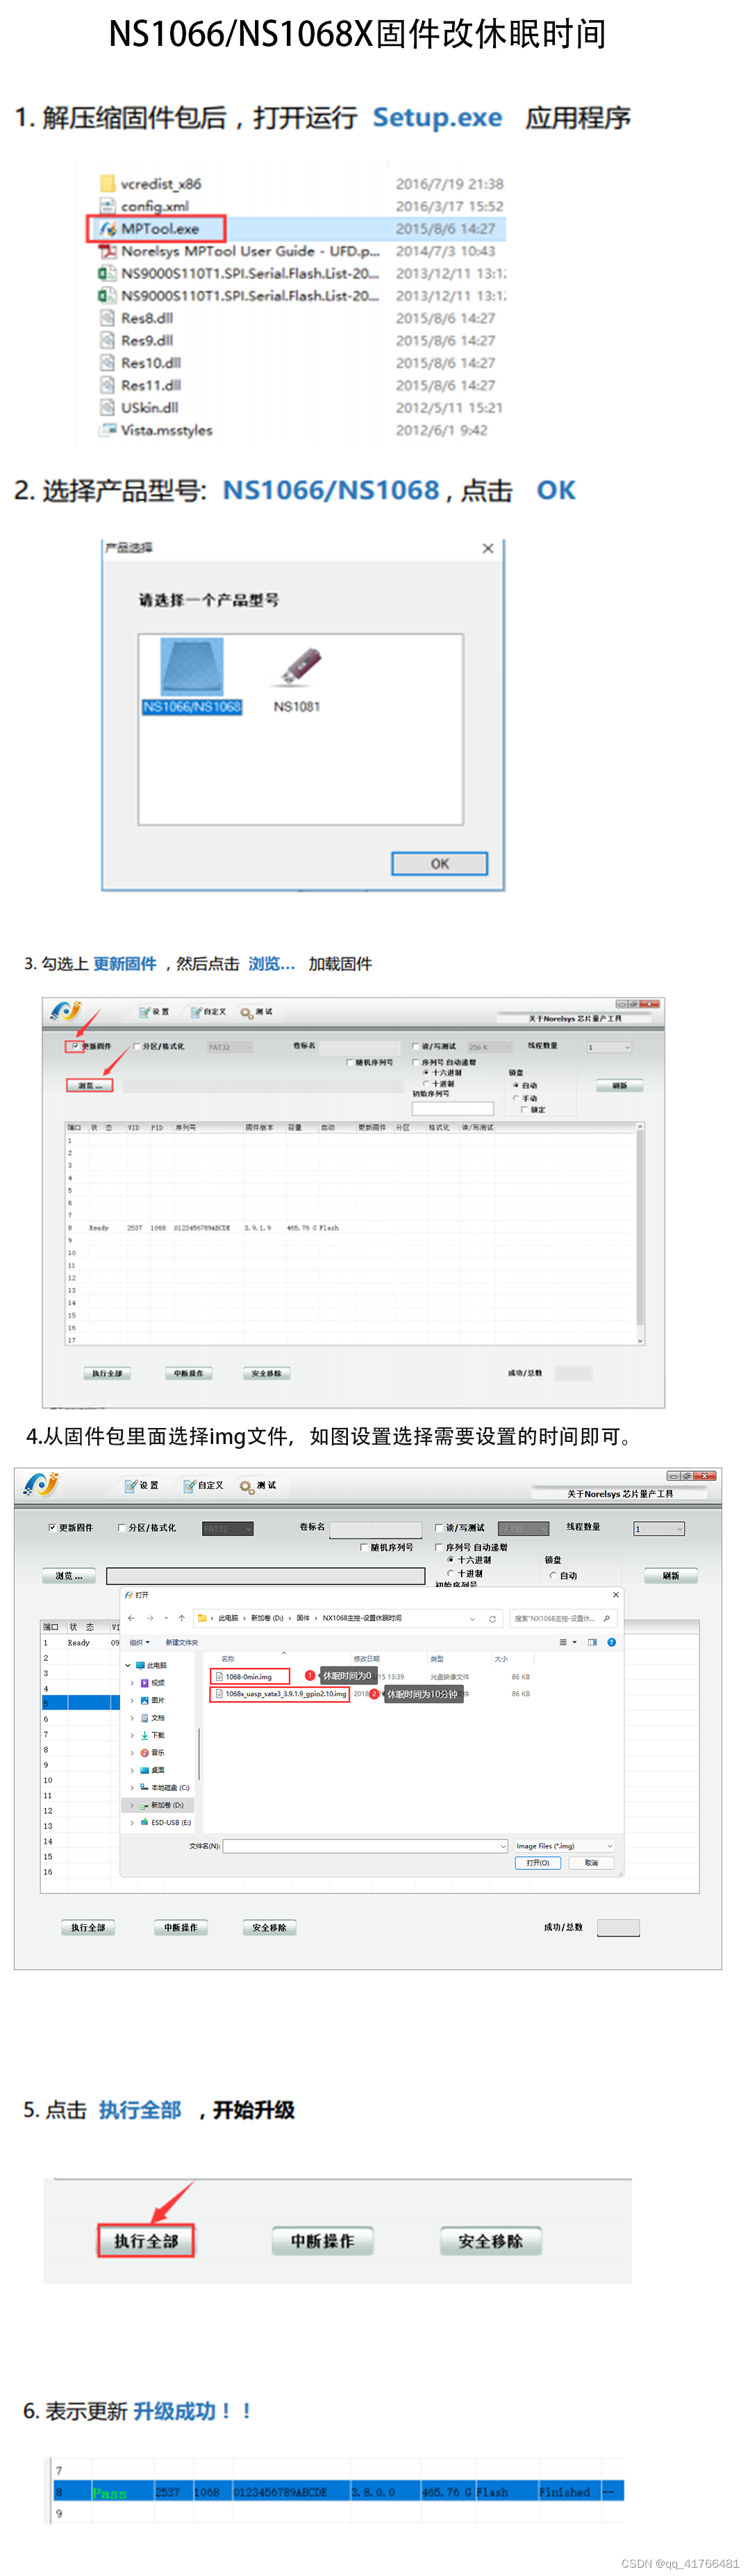Select the config.xml file icon
750x2576 pixels.
point(107,206)
